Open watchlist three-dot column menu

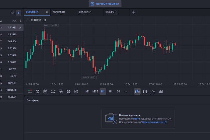(x=21, y=21)
